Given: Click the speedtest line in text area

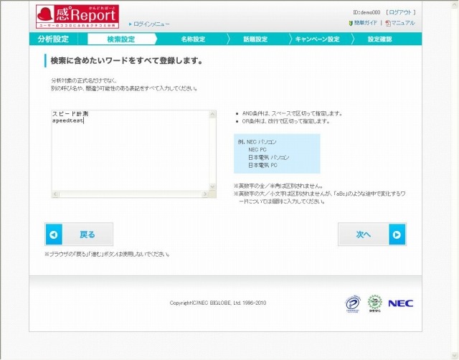Looking at the screenshot, I should [68, 120].
